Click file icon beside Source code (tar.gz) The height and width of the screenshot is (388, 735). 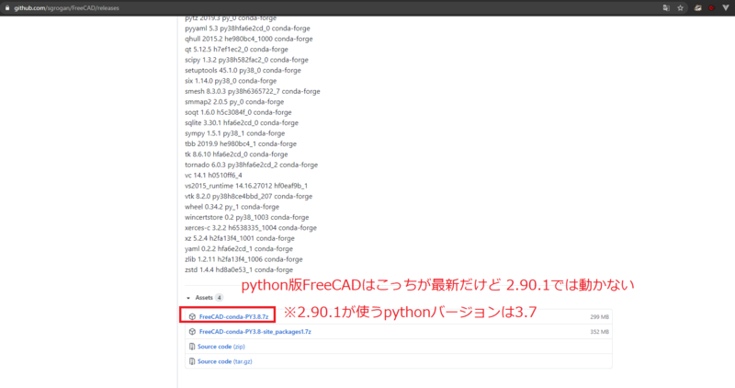coord(192,361)
